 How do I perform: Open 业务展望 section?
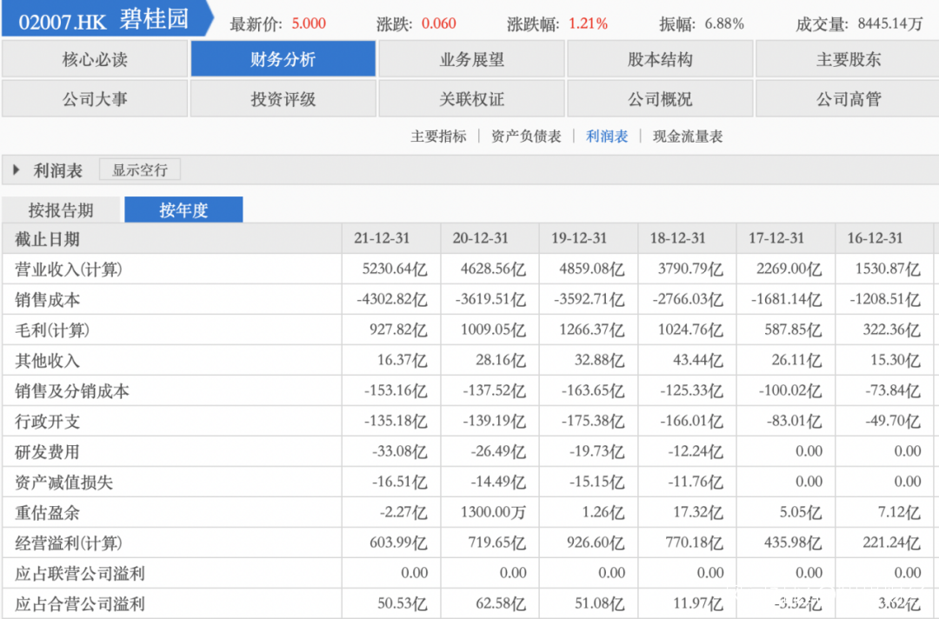coord(472,60)
